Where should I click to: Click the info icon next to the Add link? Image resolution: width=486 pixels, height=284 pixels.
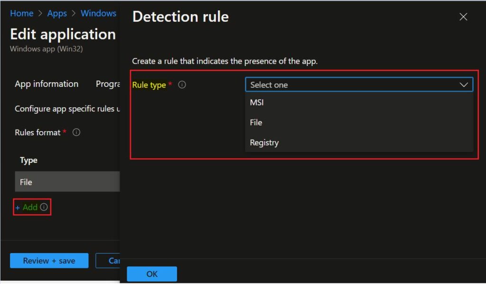point(44,207)
